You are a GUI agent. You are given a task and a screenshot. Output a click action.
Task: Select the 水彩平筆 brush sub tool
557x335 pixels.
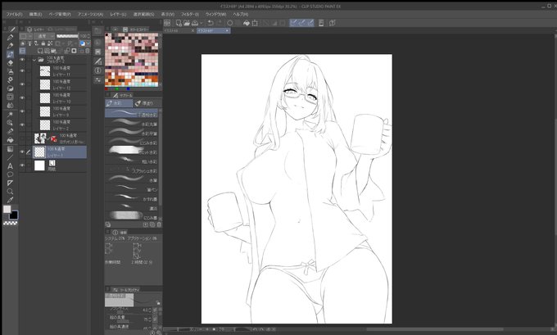[x=131, y=134]
